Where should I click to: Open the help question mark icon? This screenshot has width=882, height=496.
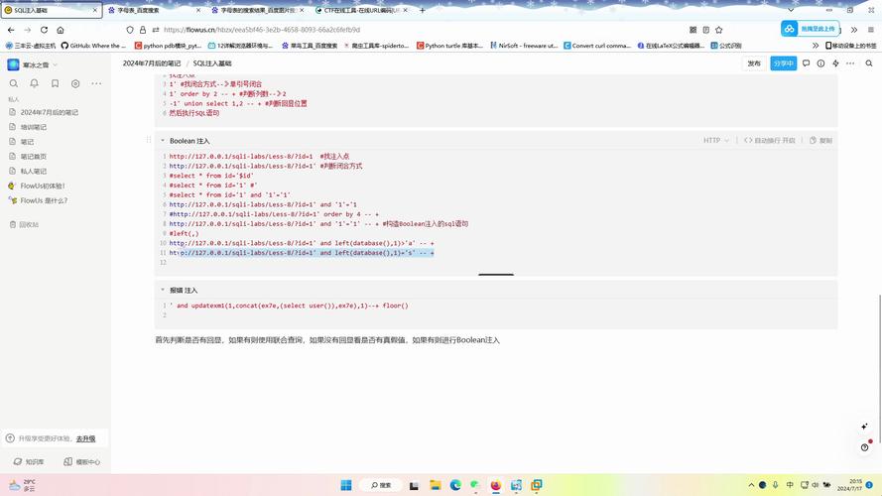pos(864,447)
